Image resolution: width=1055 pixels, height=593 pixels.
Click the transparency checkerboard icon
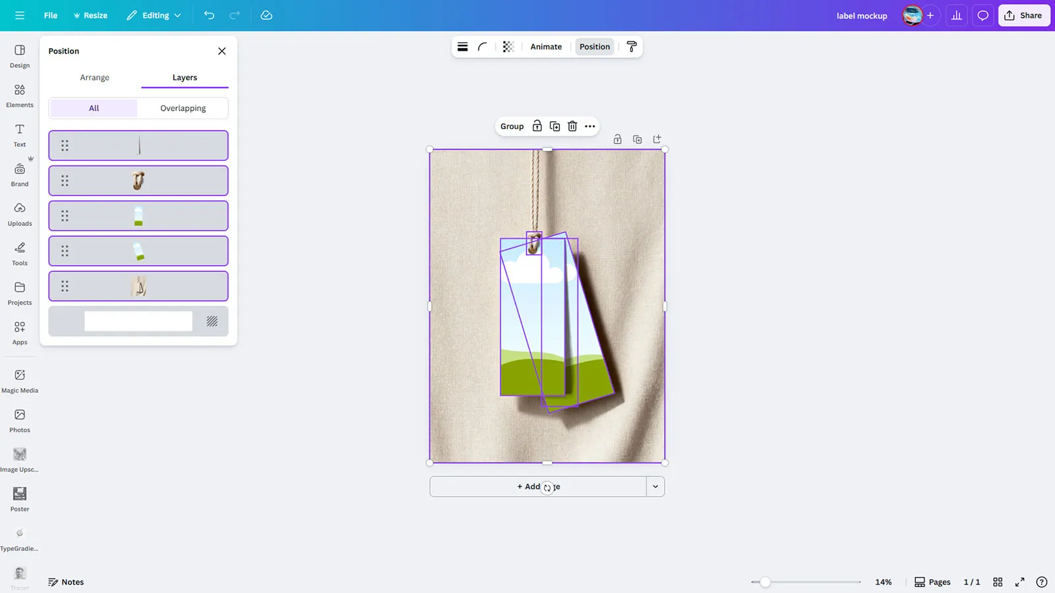tap(508, 47)
